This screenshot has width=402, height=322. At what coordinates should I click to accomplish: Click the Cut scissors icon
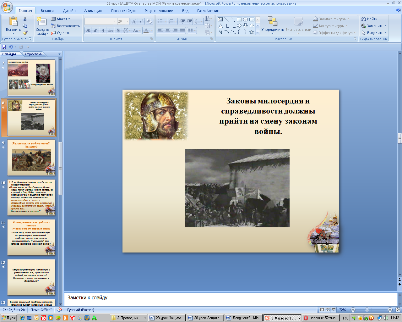point(25,19)
